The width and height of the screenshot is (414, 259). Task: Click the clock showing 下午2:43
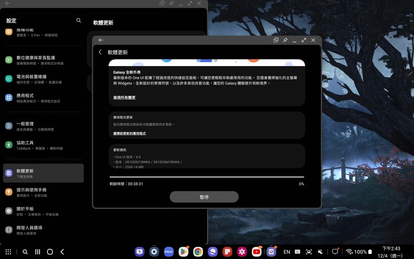[x=391, y=249]
